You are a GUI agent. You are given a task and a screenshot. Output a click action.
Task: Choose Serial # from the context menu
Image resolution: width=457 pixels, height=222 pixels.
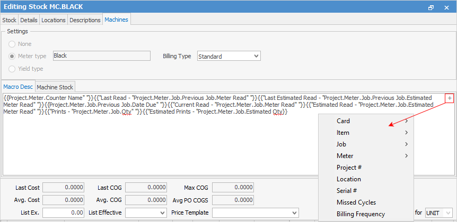tap(347, 191)
